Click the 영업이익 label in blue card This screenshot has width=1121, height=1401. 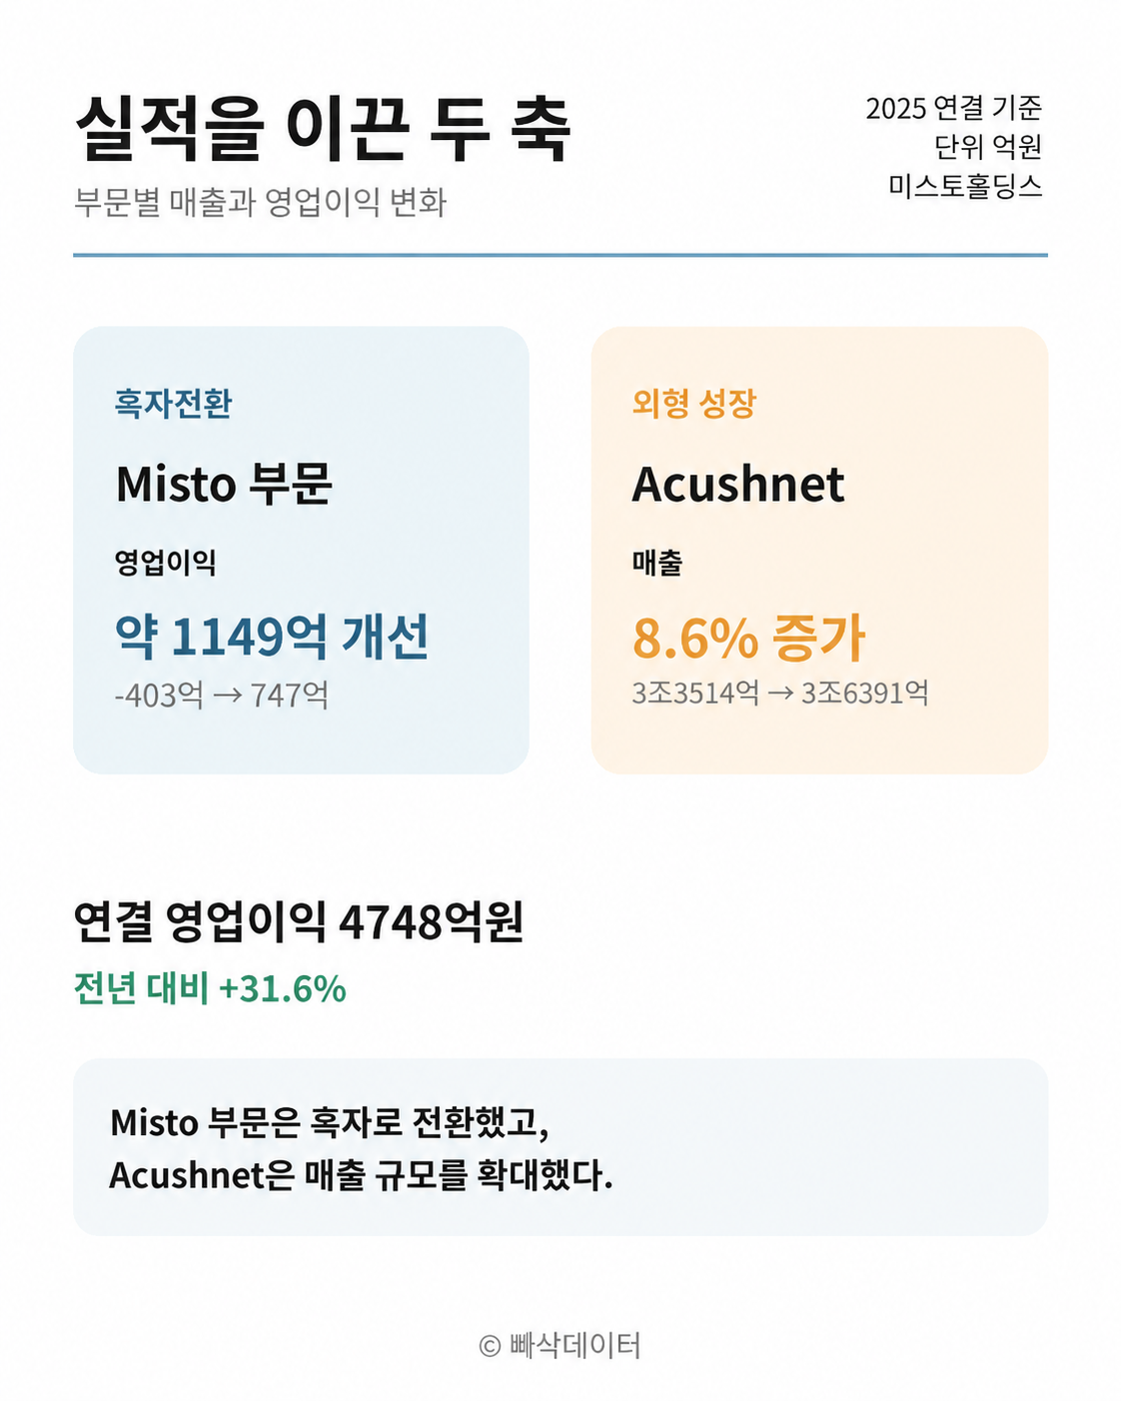(x=165, y=563)
